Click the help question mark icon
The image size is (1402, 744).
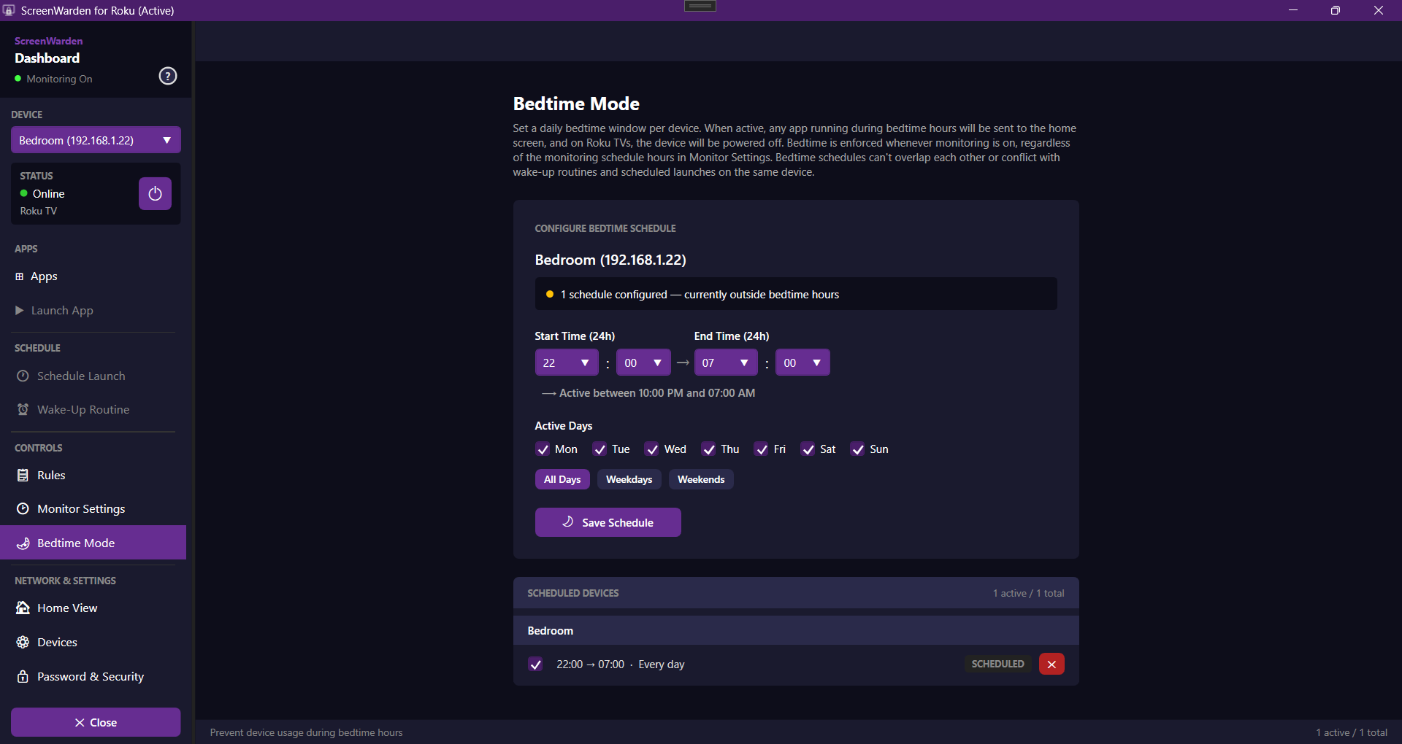[168, 76]
